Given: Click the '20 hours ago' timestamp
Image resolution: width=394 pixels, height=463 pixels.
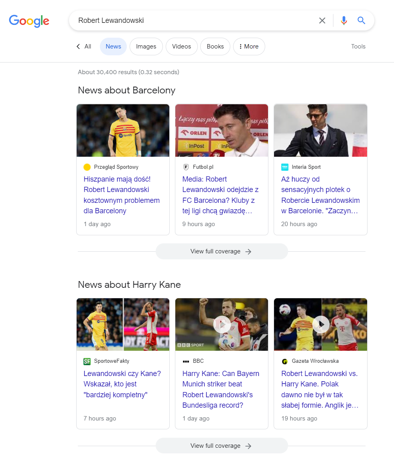Looking at the screenshot, I should click(299, 224).
